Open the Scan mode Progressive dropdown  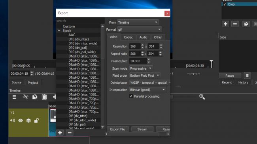(141, 68)
